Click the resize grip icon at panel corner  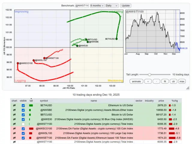coord(187,88)
